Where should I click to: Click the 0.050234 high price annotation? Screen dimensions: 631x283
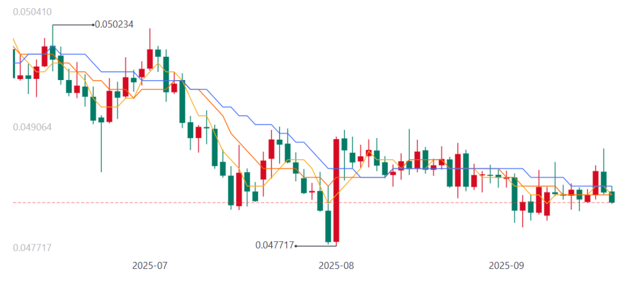[115, 25]
